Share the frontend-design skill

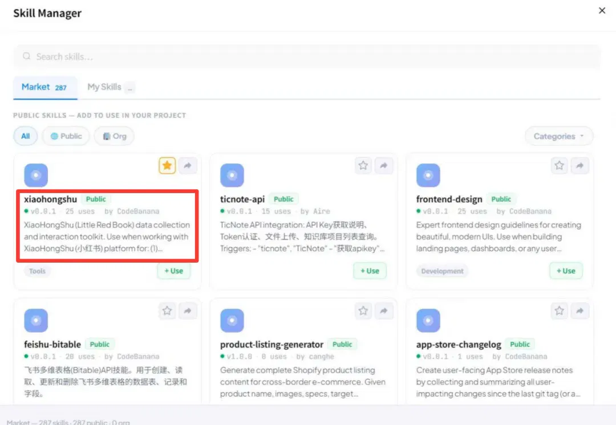pos(580,165)
